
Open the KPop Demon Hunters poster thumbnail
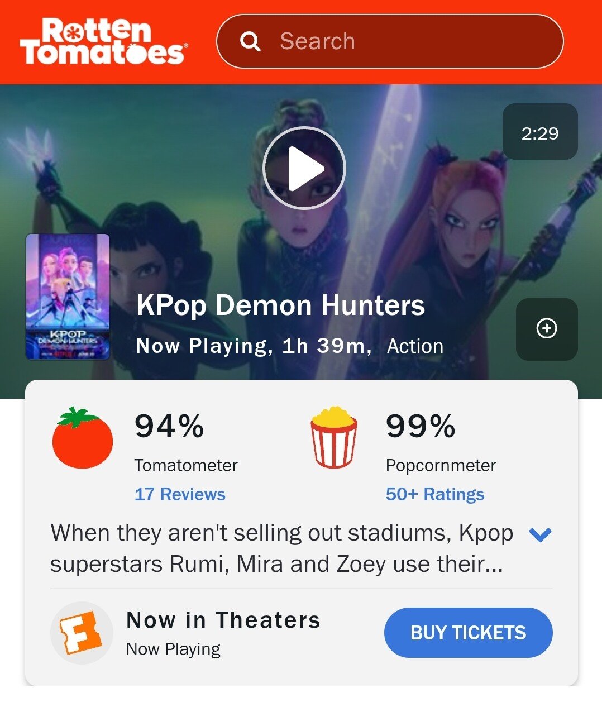[68, 297]
